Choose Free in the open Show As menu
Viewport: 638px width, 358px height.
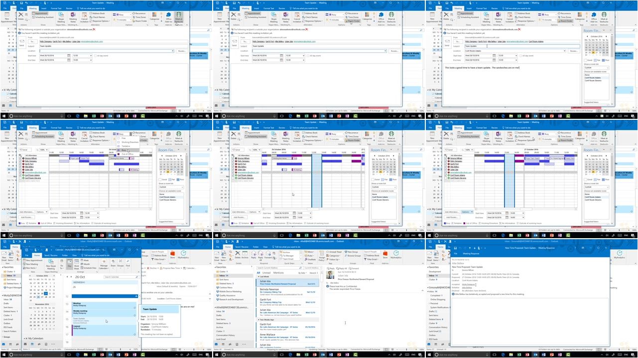(x=124, y=138)
